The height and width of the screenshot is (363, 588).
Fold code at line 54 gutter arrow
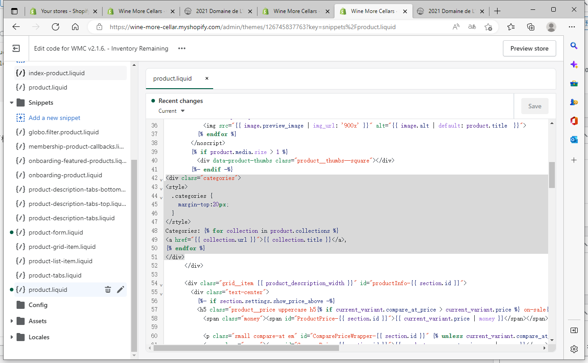(x=161, y=286)
